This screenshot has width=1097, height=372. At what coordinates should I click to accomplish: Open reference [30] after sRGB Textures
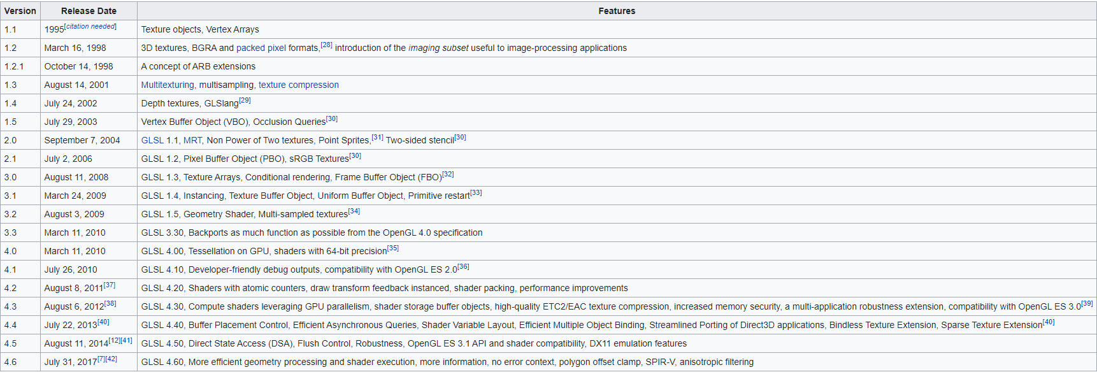355,156
